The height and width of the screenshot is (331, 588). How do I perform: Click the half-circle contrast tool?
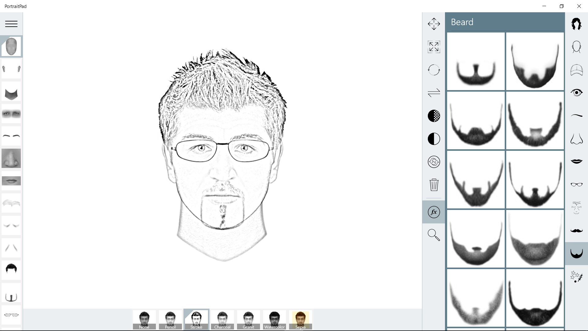(434, 139)
